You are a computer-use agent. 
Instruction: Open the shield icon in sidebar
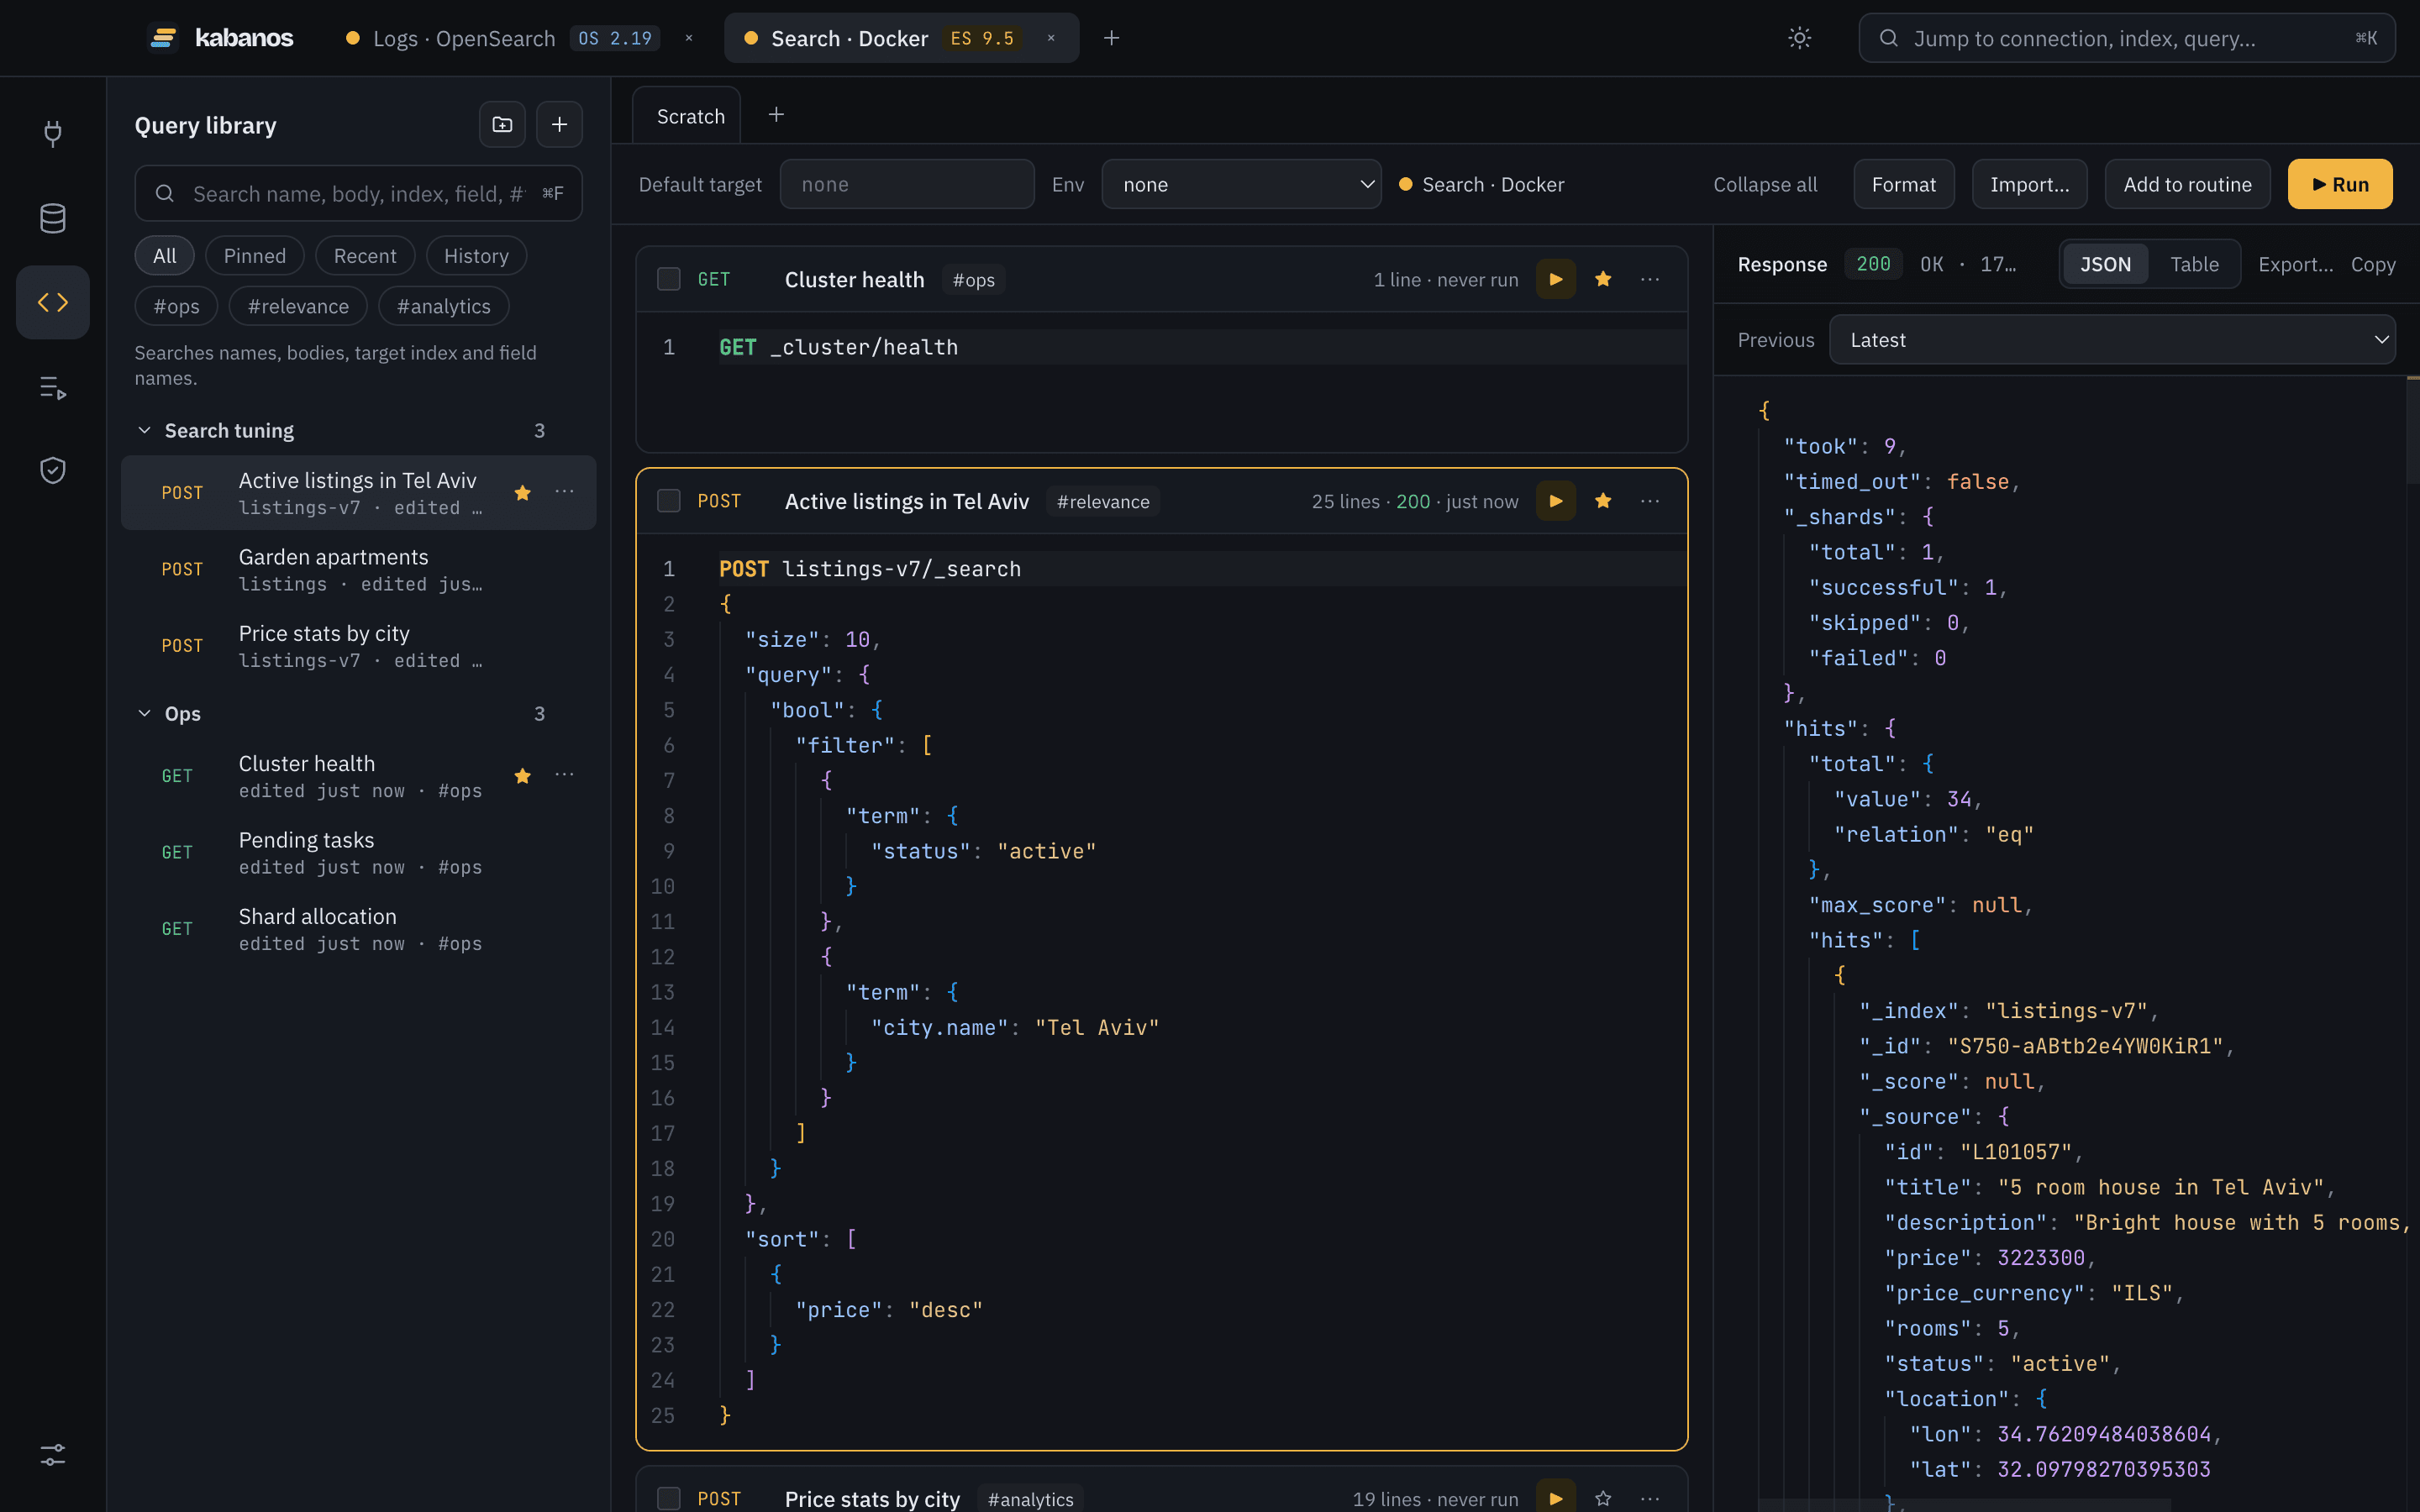[x=52, y=470]
